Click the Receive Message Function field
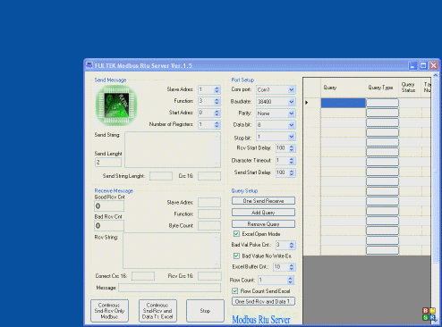 point(209,214)
